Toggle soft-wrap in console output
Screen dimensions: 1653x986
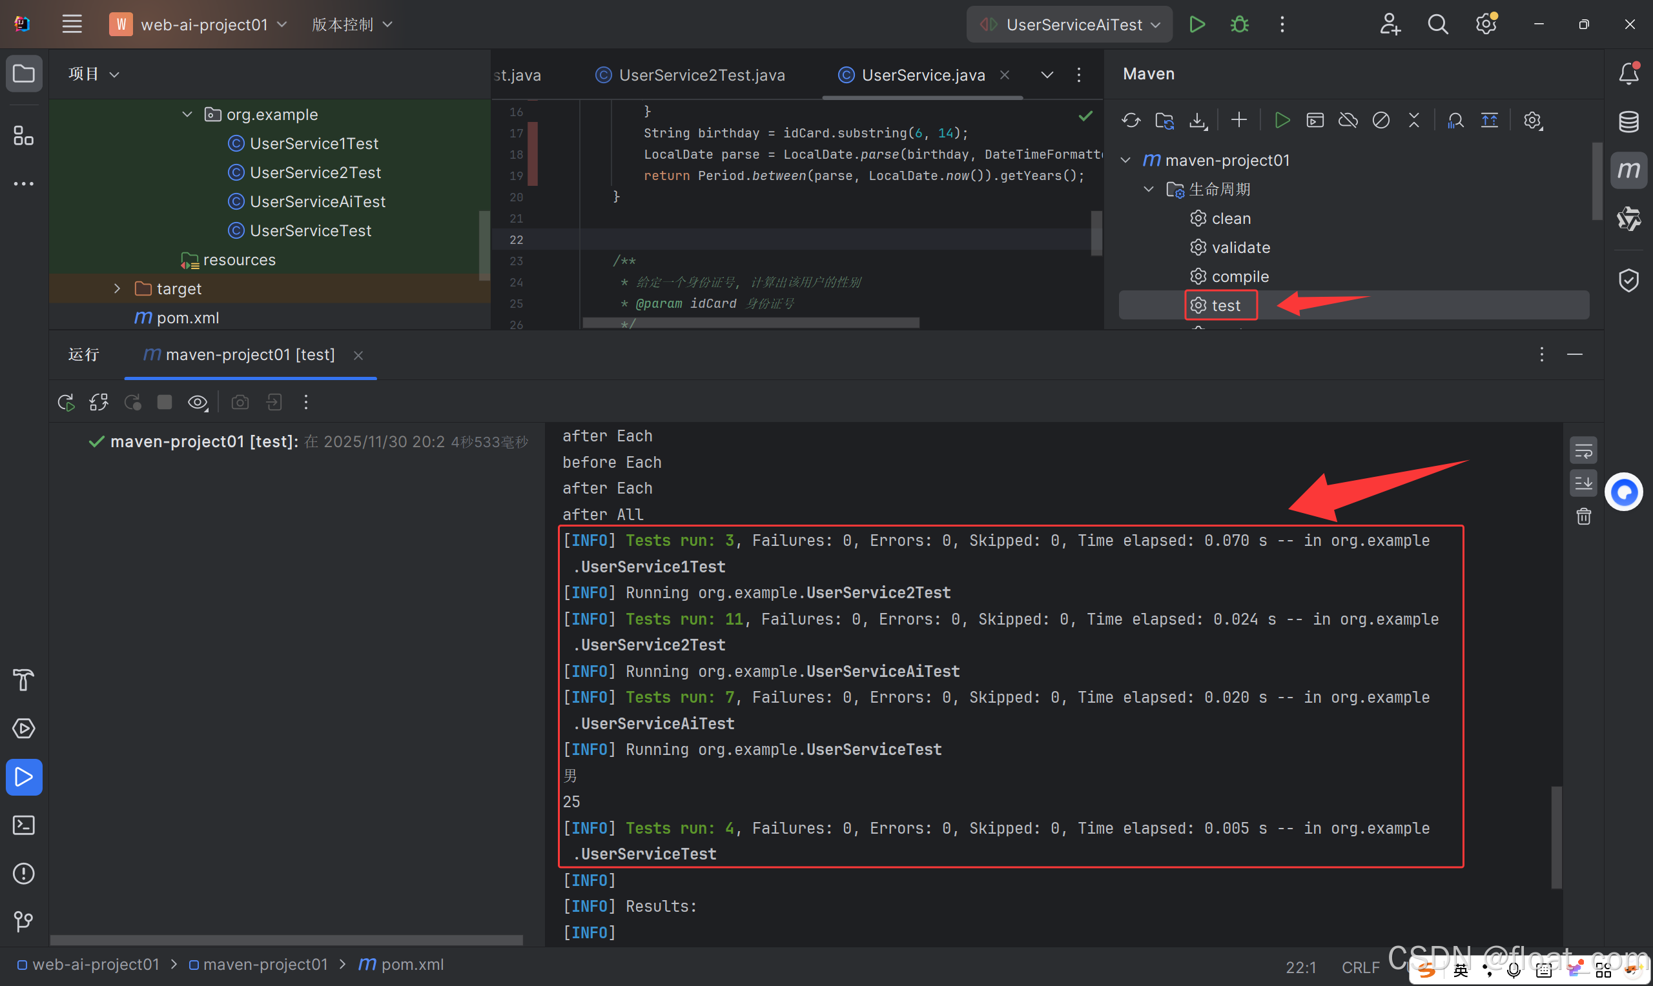click(1584, 451)
